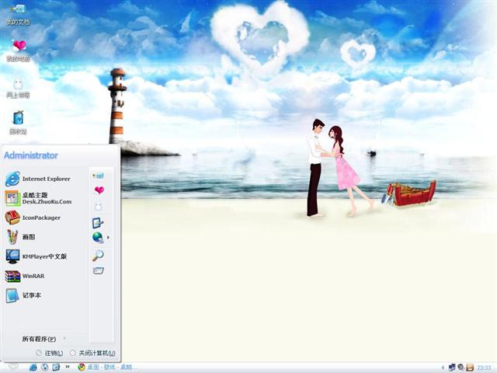This screenshot has width=497, height=373.
Task: Click the Administrator user name header
Action: [31, 155]
